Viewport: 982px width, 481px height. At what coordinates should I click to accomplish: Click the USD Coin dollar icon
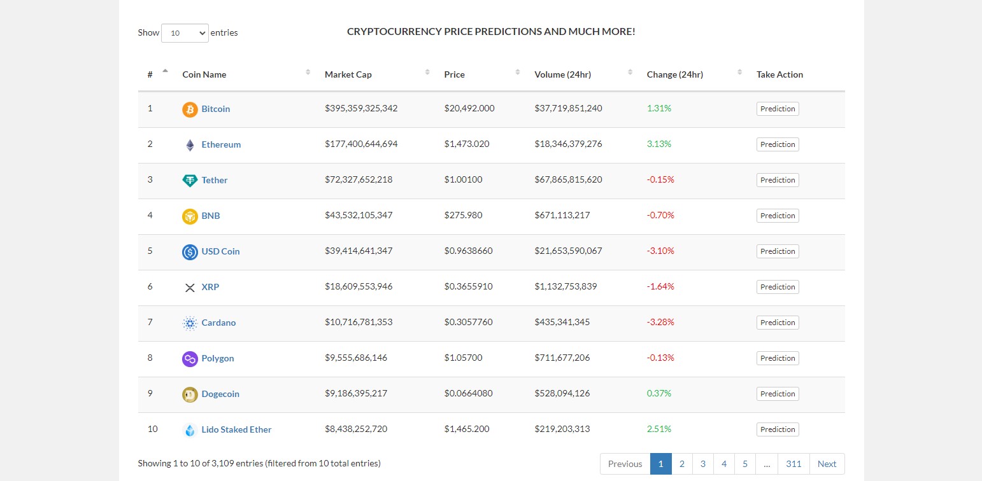coord(190,251)
